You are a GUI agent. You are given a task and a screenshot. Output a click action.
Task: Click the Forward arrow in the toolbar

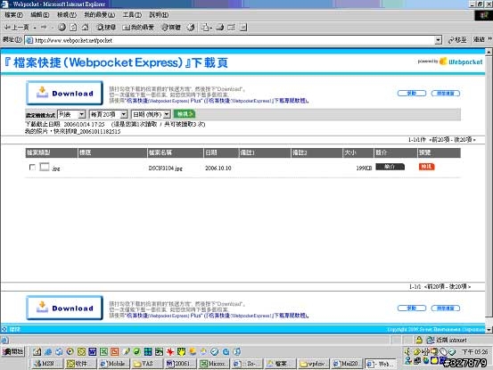(44, 28)
